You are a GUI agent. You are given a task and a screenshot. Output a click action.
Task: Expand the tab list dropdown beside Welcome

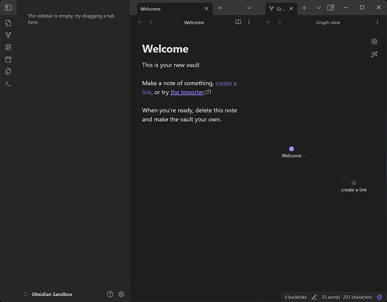coord(249,8)
